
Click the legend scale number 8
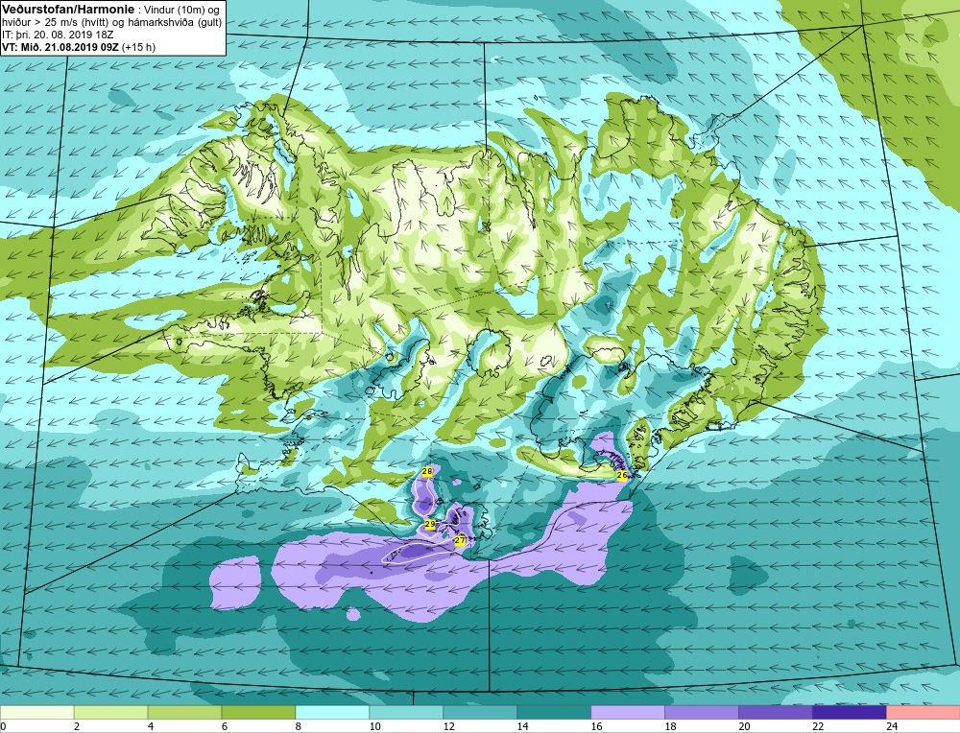click(299, 726)
